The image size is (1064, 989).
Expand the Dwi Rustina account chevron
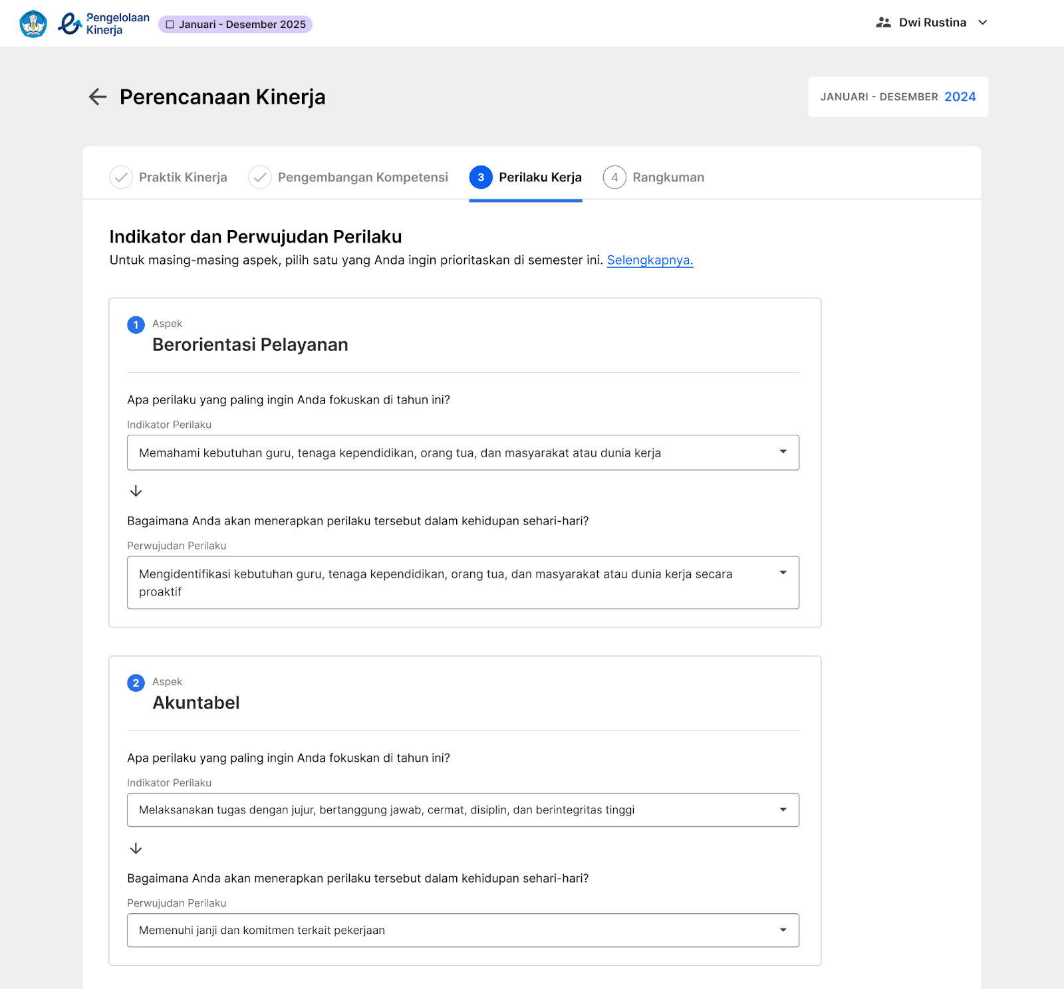[983, 23]
